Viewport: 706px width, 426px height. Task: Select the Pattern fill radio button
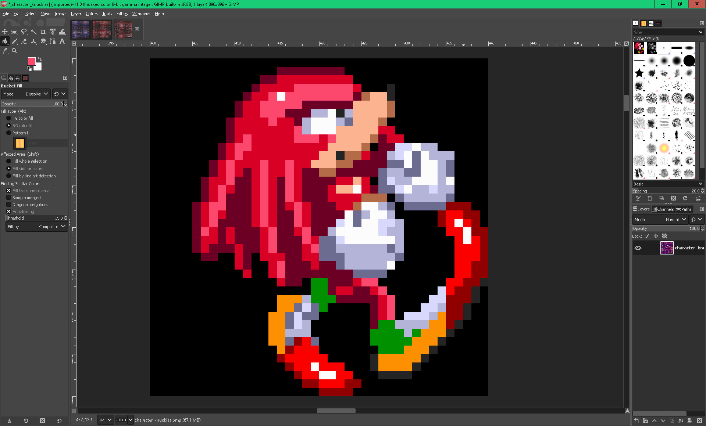tap(9, 133)
